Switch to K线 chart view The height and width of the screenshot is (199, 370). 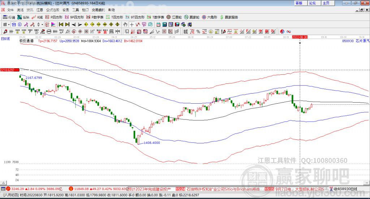[37, 17]
